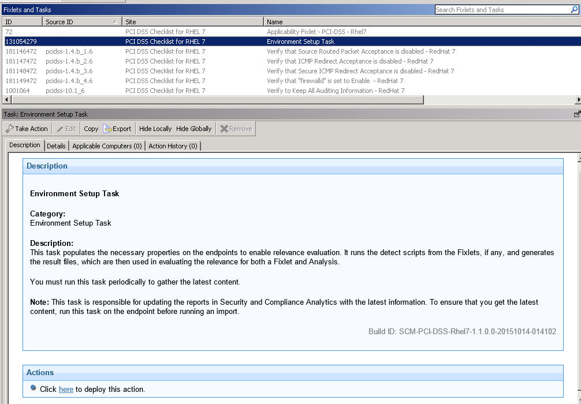Select the firewalld verification fixlet row
Screen dimensions: 581x404
click(173, 81)
